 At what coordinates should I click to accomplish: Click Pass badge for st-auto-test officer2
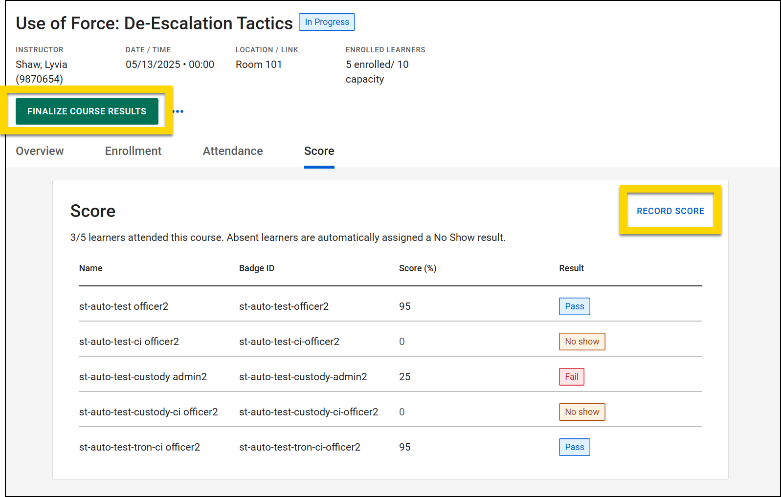pos(574,306)
